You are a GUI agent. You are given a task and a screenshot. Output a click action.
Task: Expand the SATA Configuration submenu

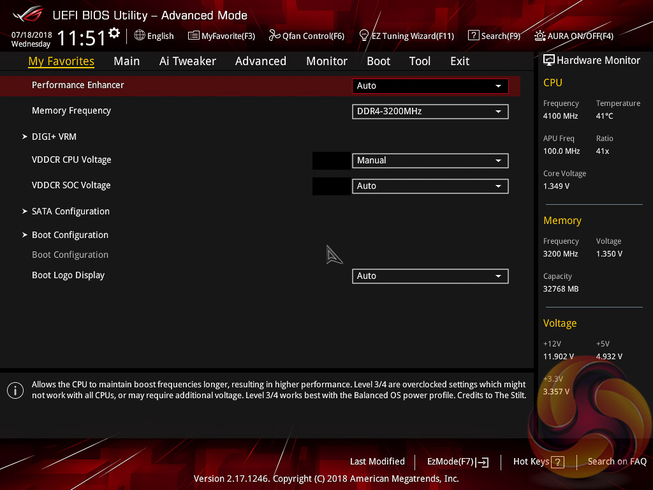[70, 211]
